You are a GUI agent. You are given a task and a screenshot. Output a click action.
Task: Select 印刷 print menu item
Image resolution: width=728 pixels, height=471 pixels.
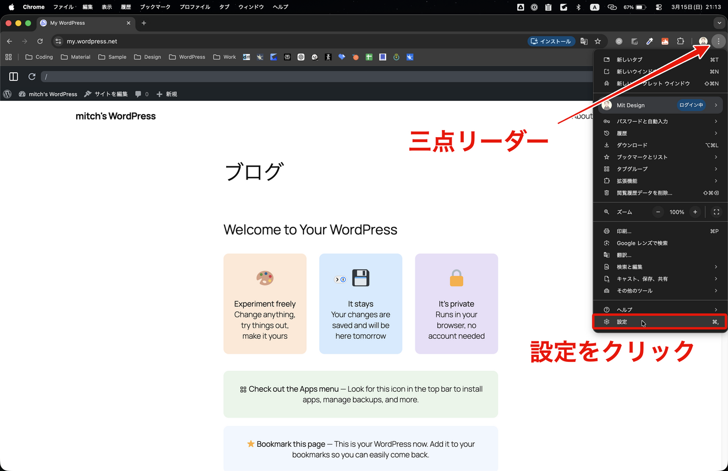[660, 231]
